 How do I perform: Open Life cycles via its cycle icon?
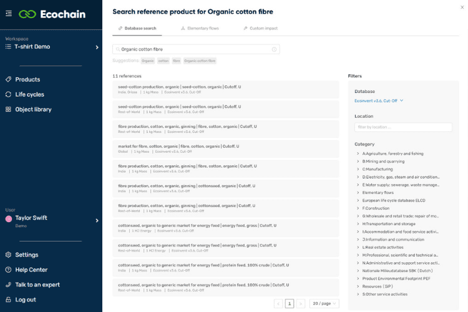coord(9,94)
